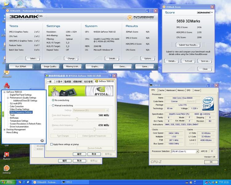
Task: Toggle the second checkbox in the background dialog
Action: click(x=35, y=149)
